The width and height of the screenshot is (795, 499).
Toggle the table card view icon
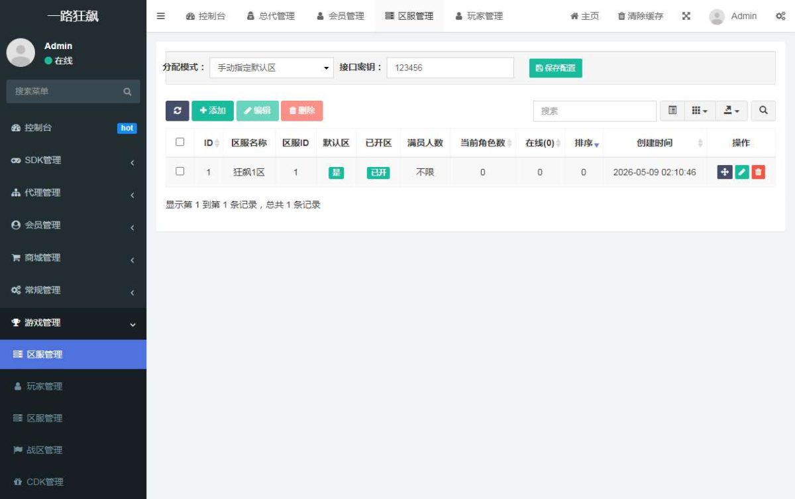(672, 111)
